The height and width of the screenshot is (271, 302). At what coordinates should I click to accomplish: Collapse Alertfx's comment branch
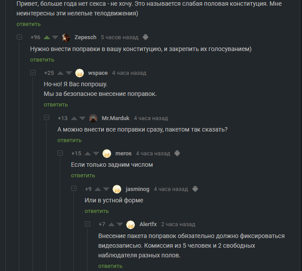[x=87, y=225]
